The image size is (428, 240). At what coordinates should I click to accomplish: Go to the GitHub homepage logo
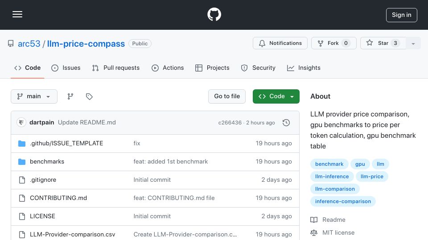pos(214,14)
